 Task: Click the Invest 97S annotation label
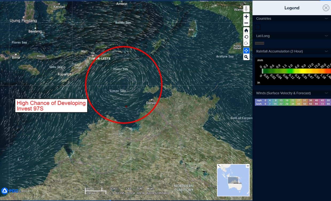tap(51, 106)
